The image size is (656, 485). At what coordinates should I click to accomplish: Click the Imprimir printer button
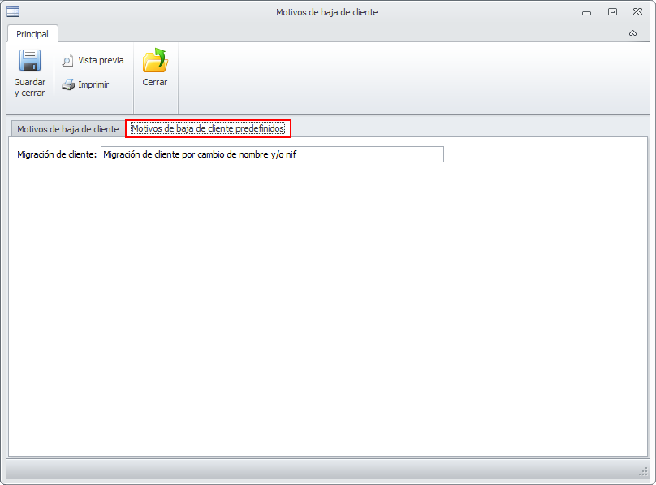[x=85, y=84]
